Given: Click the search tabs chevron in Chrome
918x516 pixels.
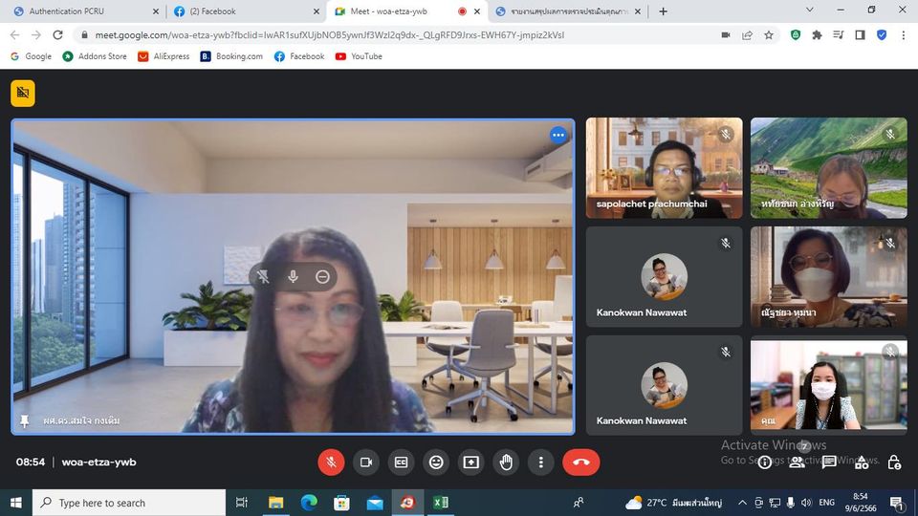Looking at the screenshot, I should coord(810,11).
